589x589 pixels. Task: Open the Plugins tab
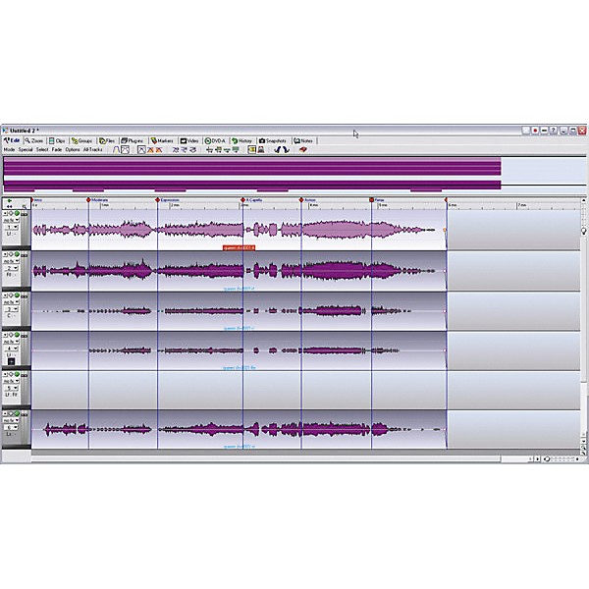coord(133,140)
